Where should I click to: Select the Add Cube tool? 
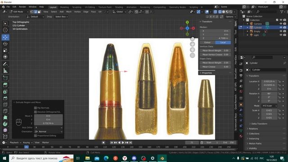(5, 78)
